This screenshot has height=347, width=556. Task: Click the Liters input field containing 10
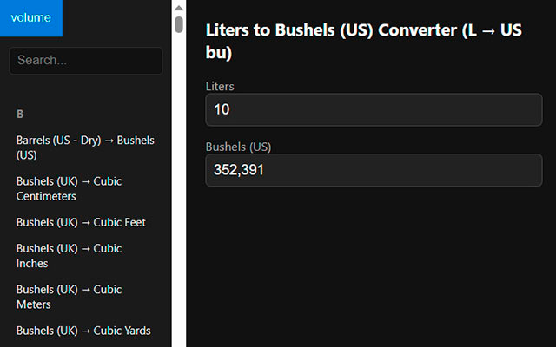pos(374,110)
